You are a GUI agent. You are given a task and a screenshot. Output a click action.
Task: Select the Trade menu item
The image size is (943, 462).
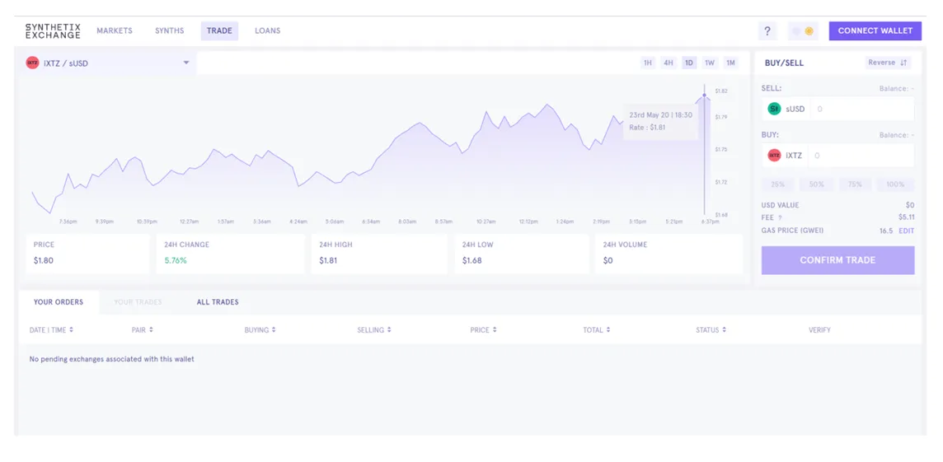(x=219, y=30)
